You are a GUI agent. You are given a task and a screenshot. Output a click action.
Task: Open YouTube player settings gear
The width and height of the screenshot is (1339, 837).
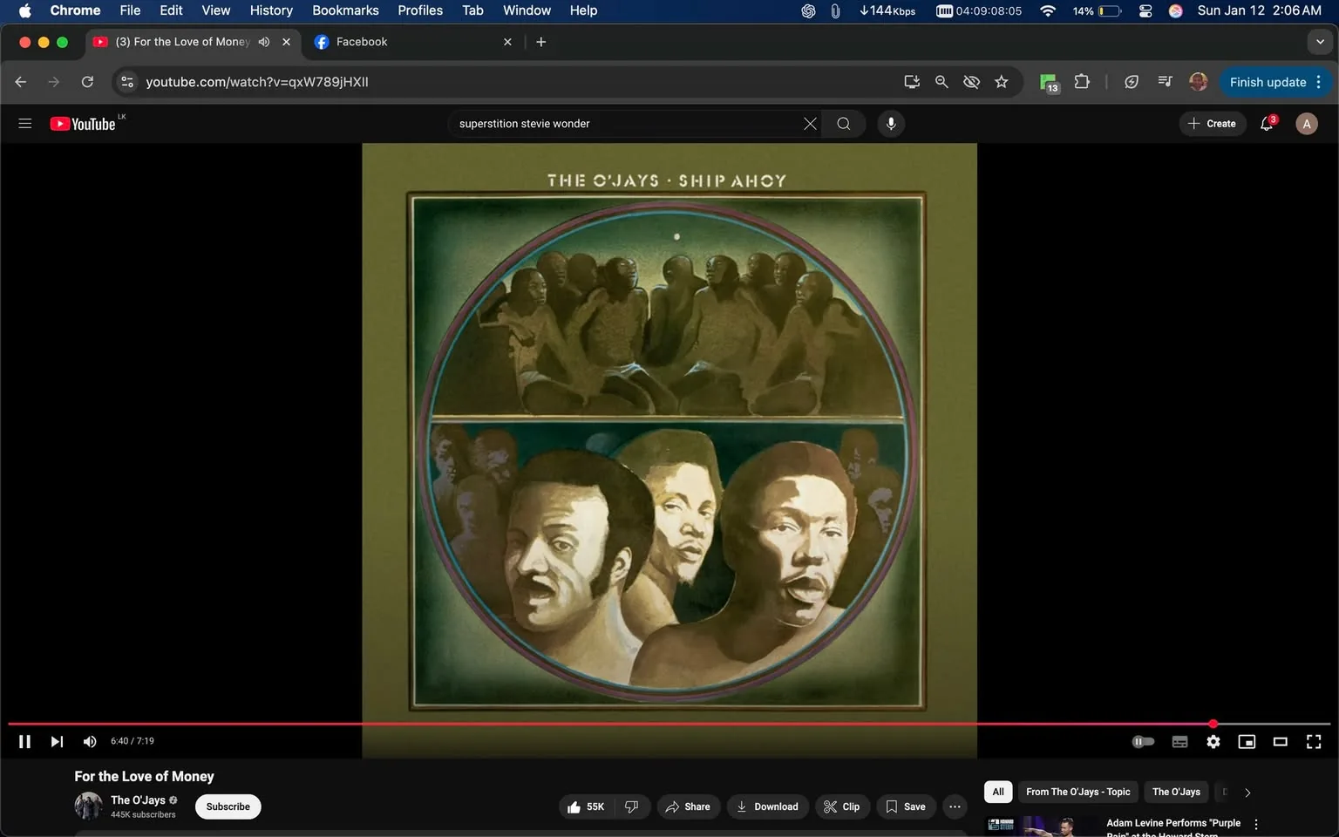[x=1213, y=741]
